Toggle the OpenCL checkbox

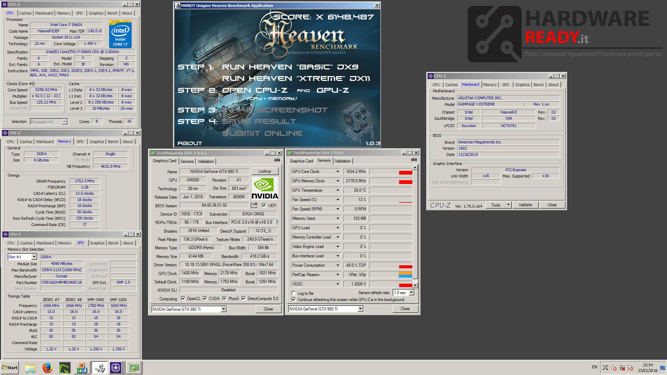coord(183,298)
